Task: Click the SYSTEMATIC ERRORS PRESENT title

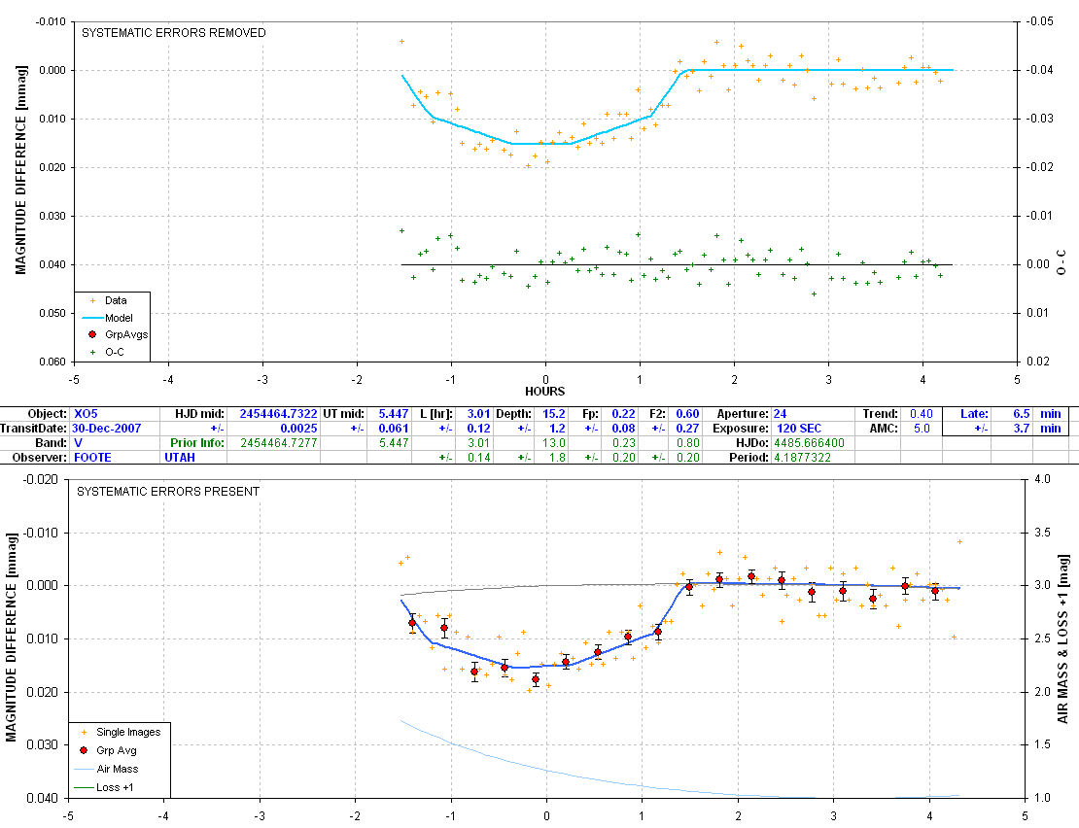Action: pyautogui.click(x=168, y=492)
